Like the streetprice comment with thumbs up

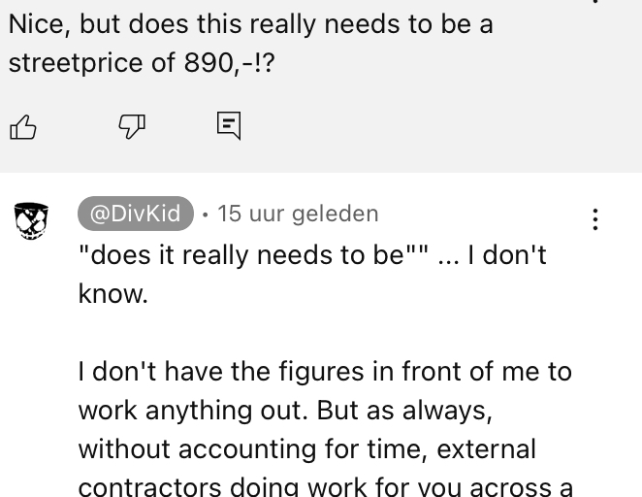[x=23, y=127]
